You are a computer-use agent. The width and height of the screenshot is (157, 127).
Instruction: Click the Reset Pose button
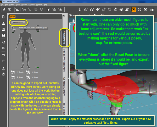point(18,23)
